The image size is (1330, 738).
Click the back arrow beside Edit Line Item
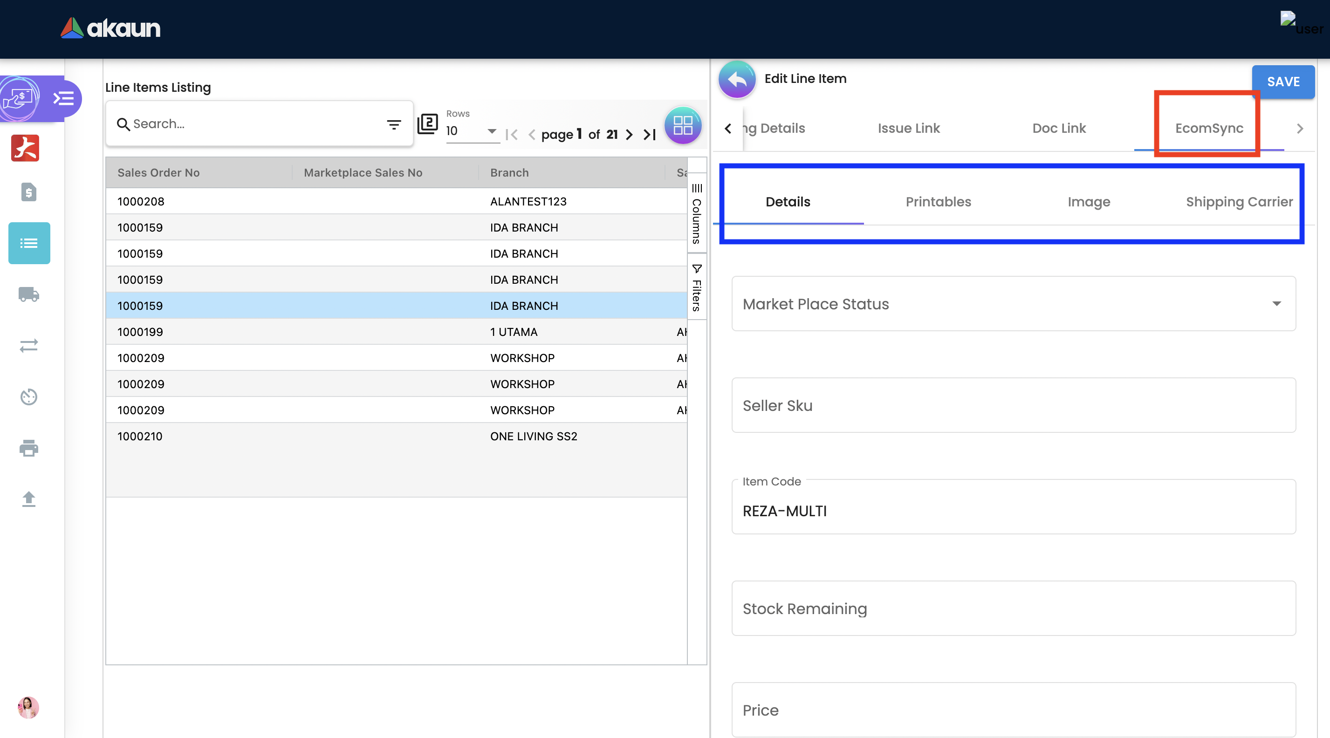[737, 80]
